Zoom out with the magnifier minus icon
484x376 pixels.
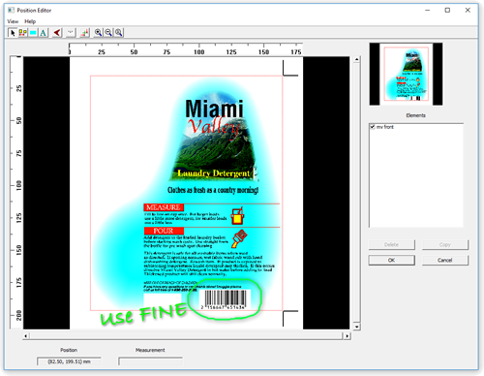(108, 33)
